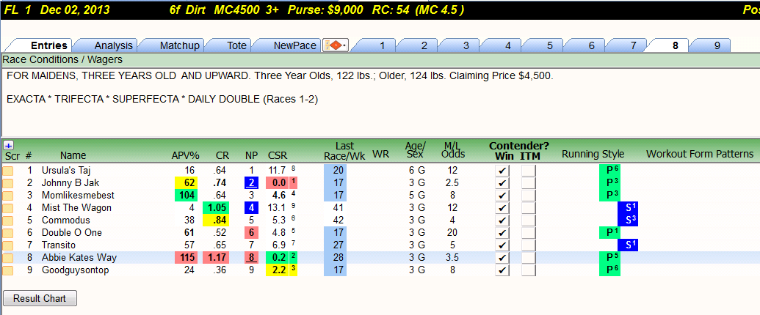
Task: Toggle scratch box for Abbie Kates Way
Action: pos(8,258)
